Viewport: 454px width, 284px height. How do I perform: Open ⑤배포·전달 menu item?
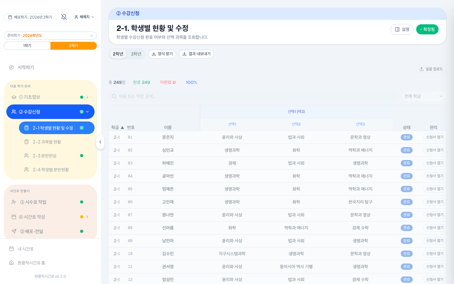tap(50, 231)
